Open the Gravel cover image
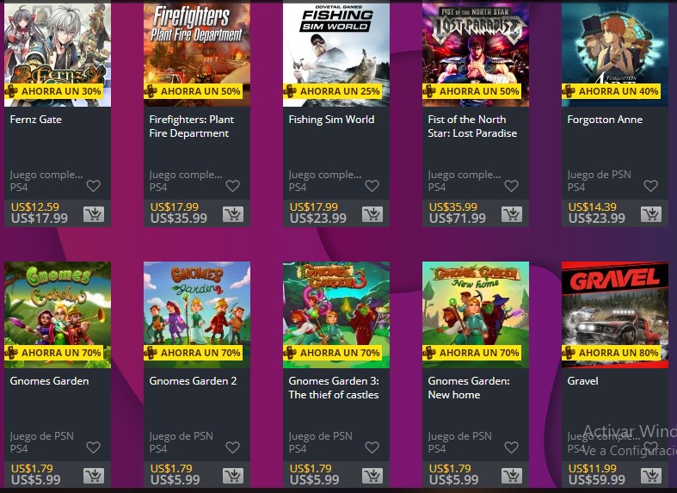Viewport: 677px width, 493px height. [615, 315]
